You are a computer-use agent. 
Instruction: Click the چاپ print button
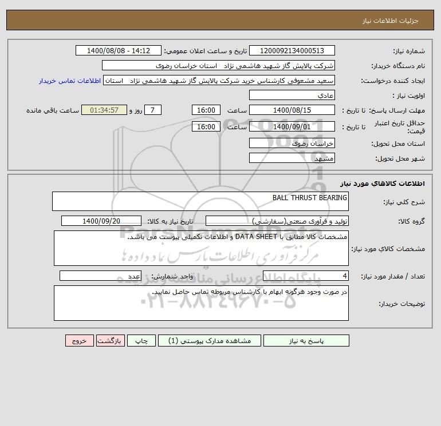point(141,341)
